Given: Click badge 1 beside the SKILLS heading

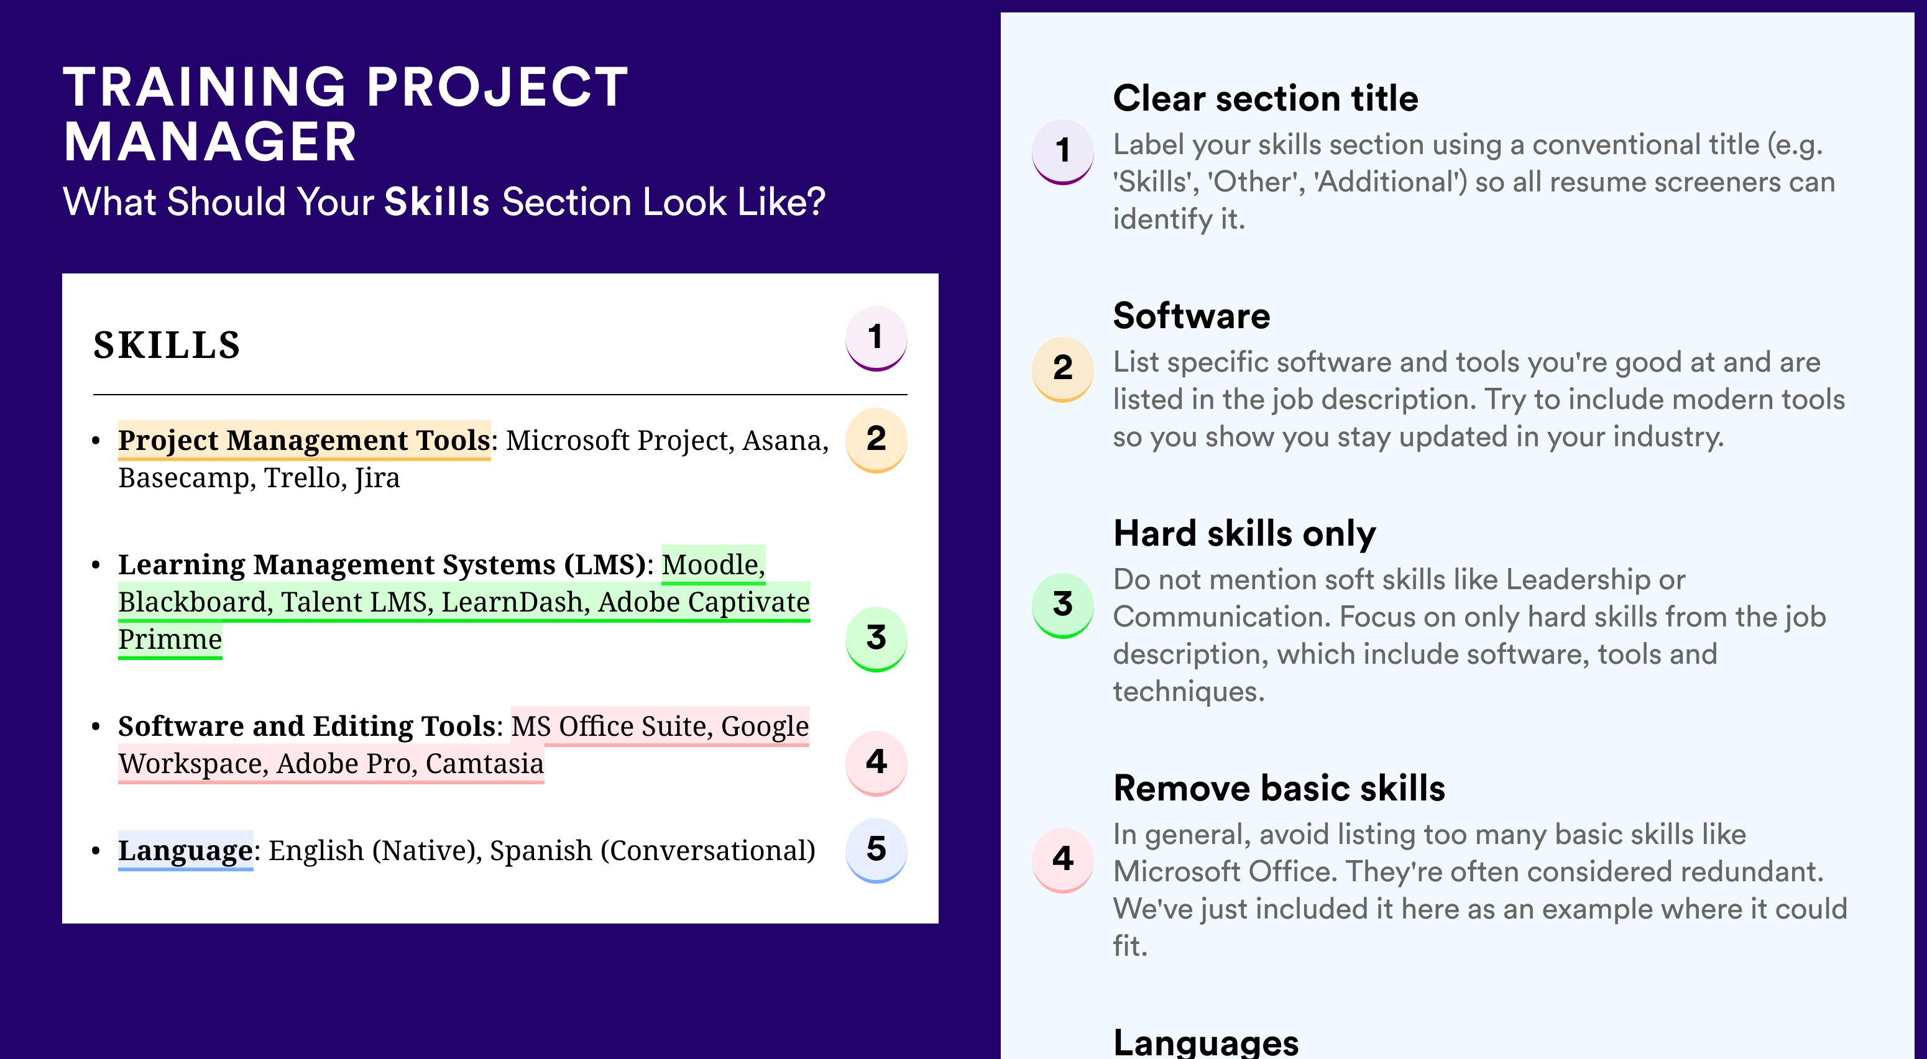Looking at the screenshot, I should (x=876, y=338).
